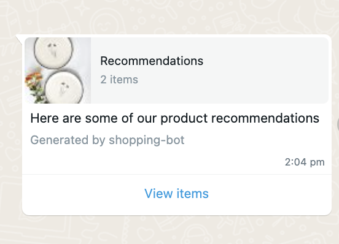The width and height of the screenshot is (339, 244).
Task: Open the View items button
Action: (176, 193)
